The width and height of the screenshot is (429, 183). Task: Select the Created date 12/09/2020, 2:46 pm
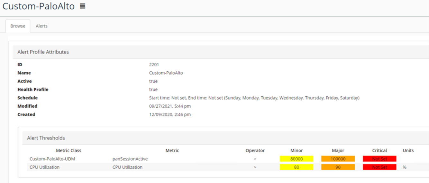pos(170,115)
